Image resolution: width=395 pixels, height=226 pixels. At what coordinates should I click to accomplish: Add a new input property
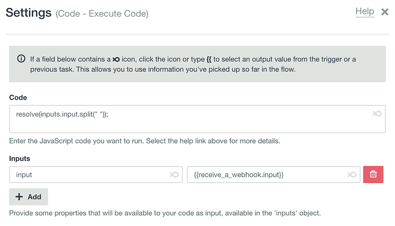(29, 197)
